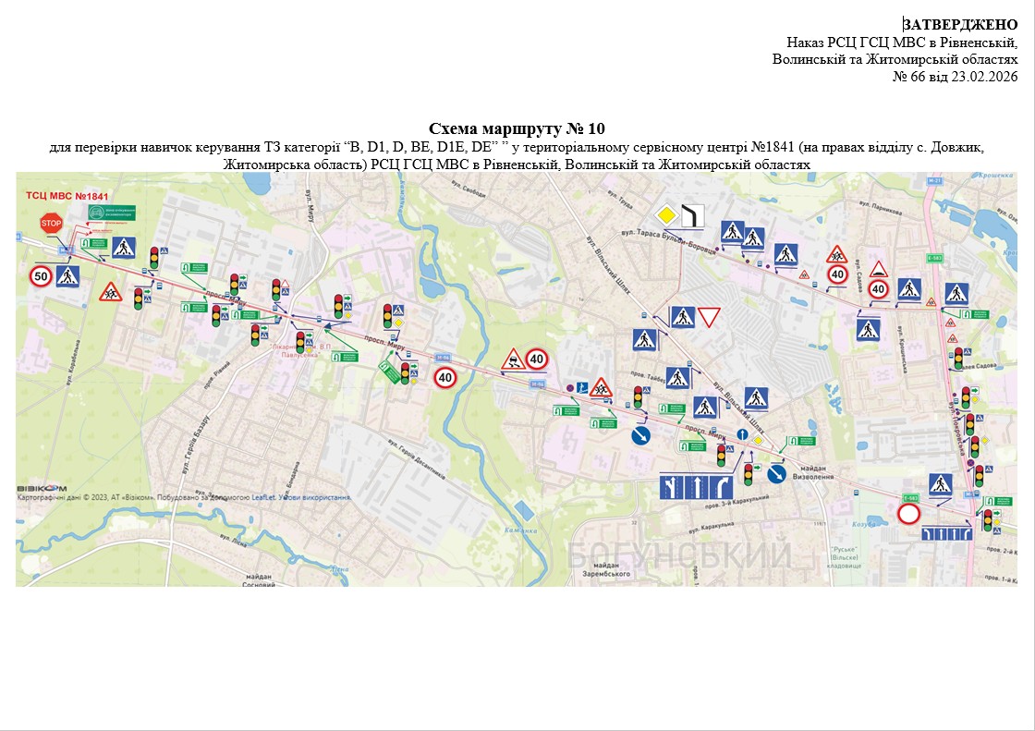Select the empty red circle prohibition sign
The height and width of the screenshot is (731, 1035).
pyautogui.click(x=909, y=514)
